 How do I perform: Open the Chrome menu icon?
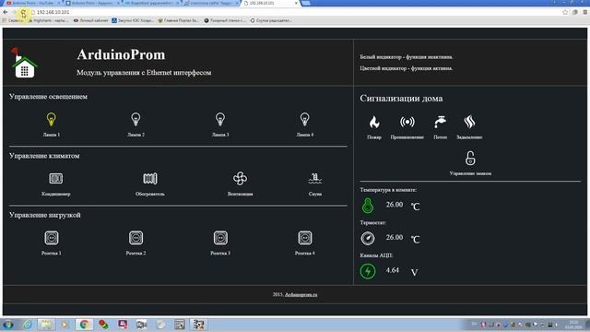coord(584,12)
